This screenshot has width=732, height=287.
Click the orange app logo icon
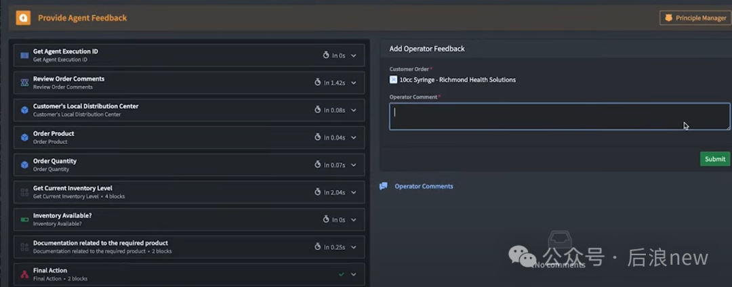(x=23, y=18)
